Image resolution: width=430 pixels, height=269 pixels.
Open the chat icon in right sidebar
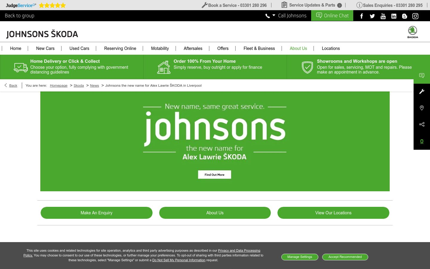[x=422, y=75]
